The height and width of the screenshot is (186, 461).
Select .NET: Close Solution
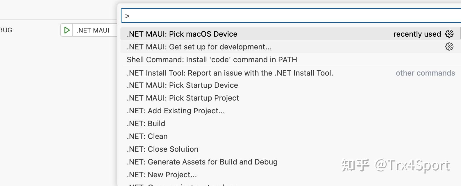pos(162,149)
